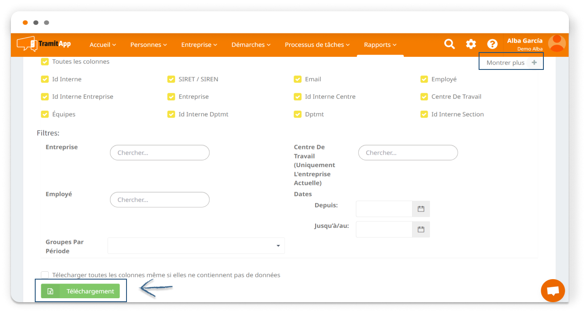
Task: Toggle the SIRET / SIREN column checkbox
Action: [x=171, y=79]
